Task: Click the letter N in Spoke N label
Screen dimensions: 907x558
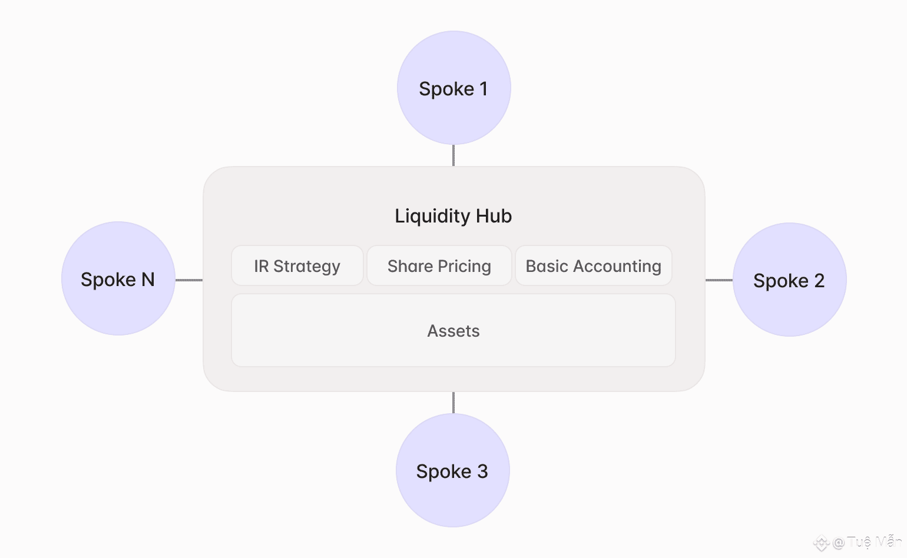Action: click(x=148, y=280)
